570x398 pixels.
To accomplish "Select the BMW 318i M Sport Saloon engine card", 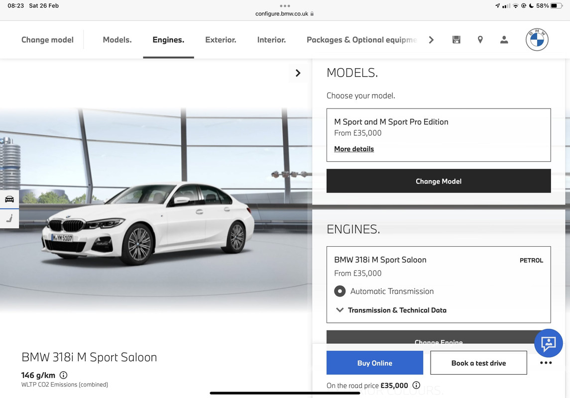I will click(439, 285).
